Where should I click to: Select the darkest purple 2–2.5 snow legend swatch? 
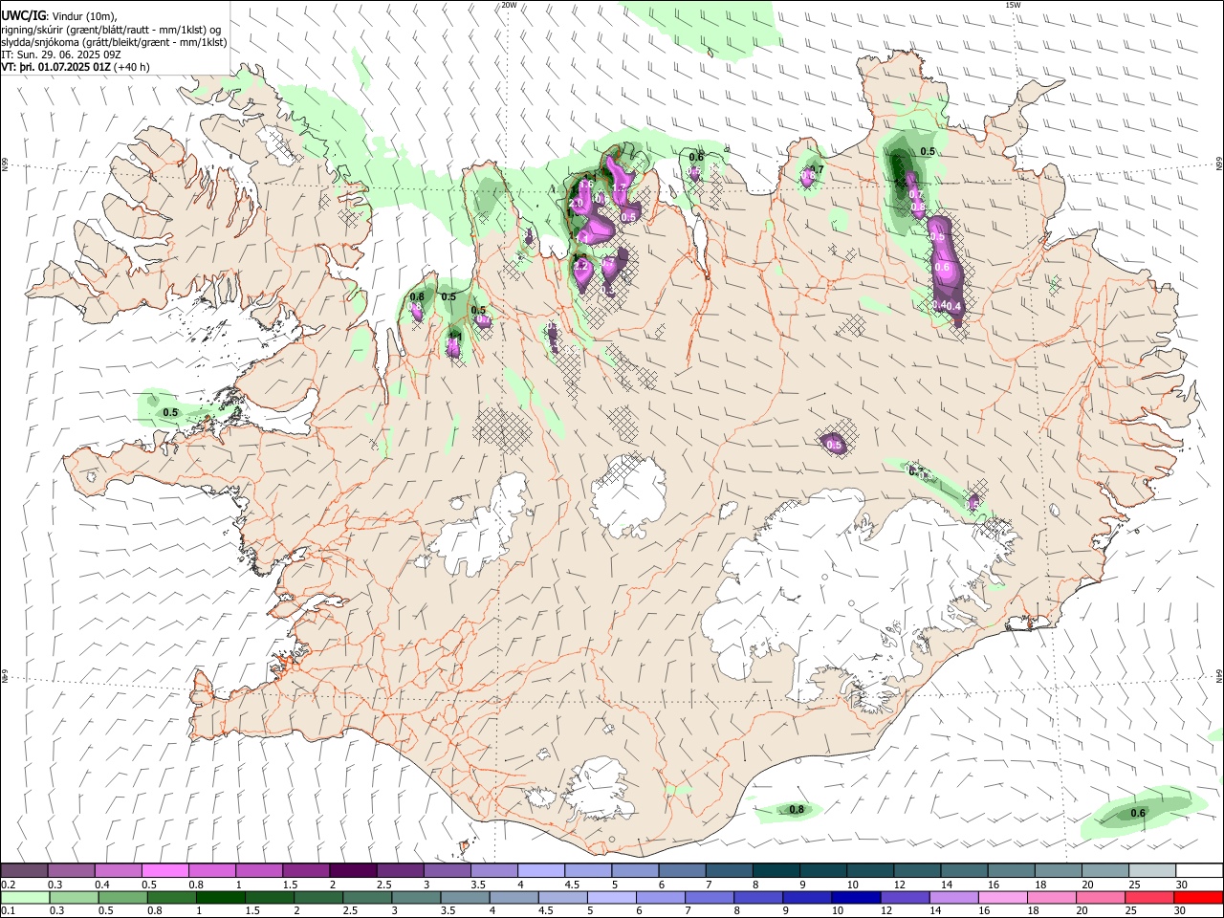pyautogui.click(x=352, y=871)
